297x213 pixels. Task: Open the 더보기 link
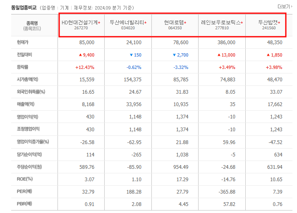(x=285, y=7)
